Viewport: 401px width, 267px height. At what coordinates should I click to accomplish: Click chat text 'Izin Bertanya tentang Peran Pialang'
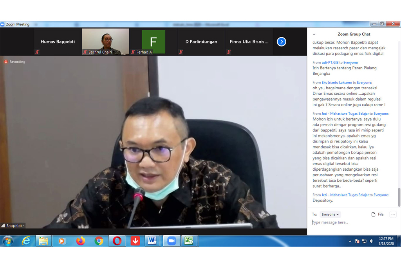click(x=344, y=68)
